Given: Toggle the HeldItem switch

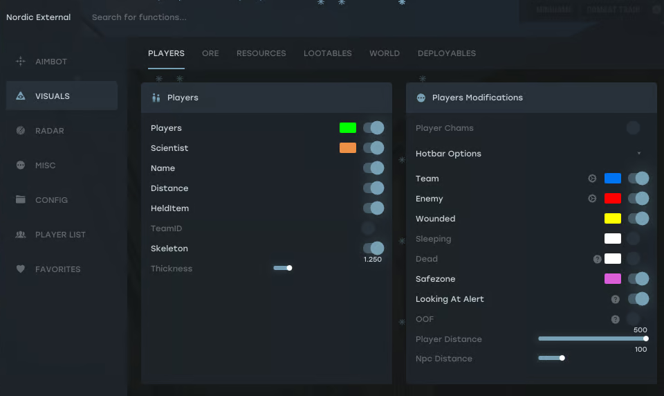Looking at the screenshot, I should point(373,208).
